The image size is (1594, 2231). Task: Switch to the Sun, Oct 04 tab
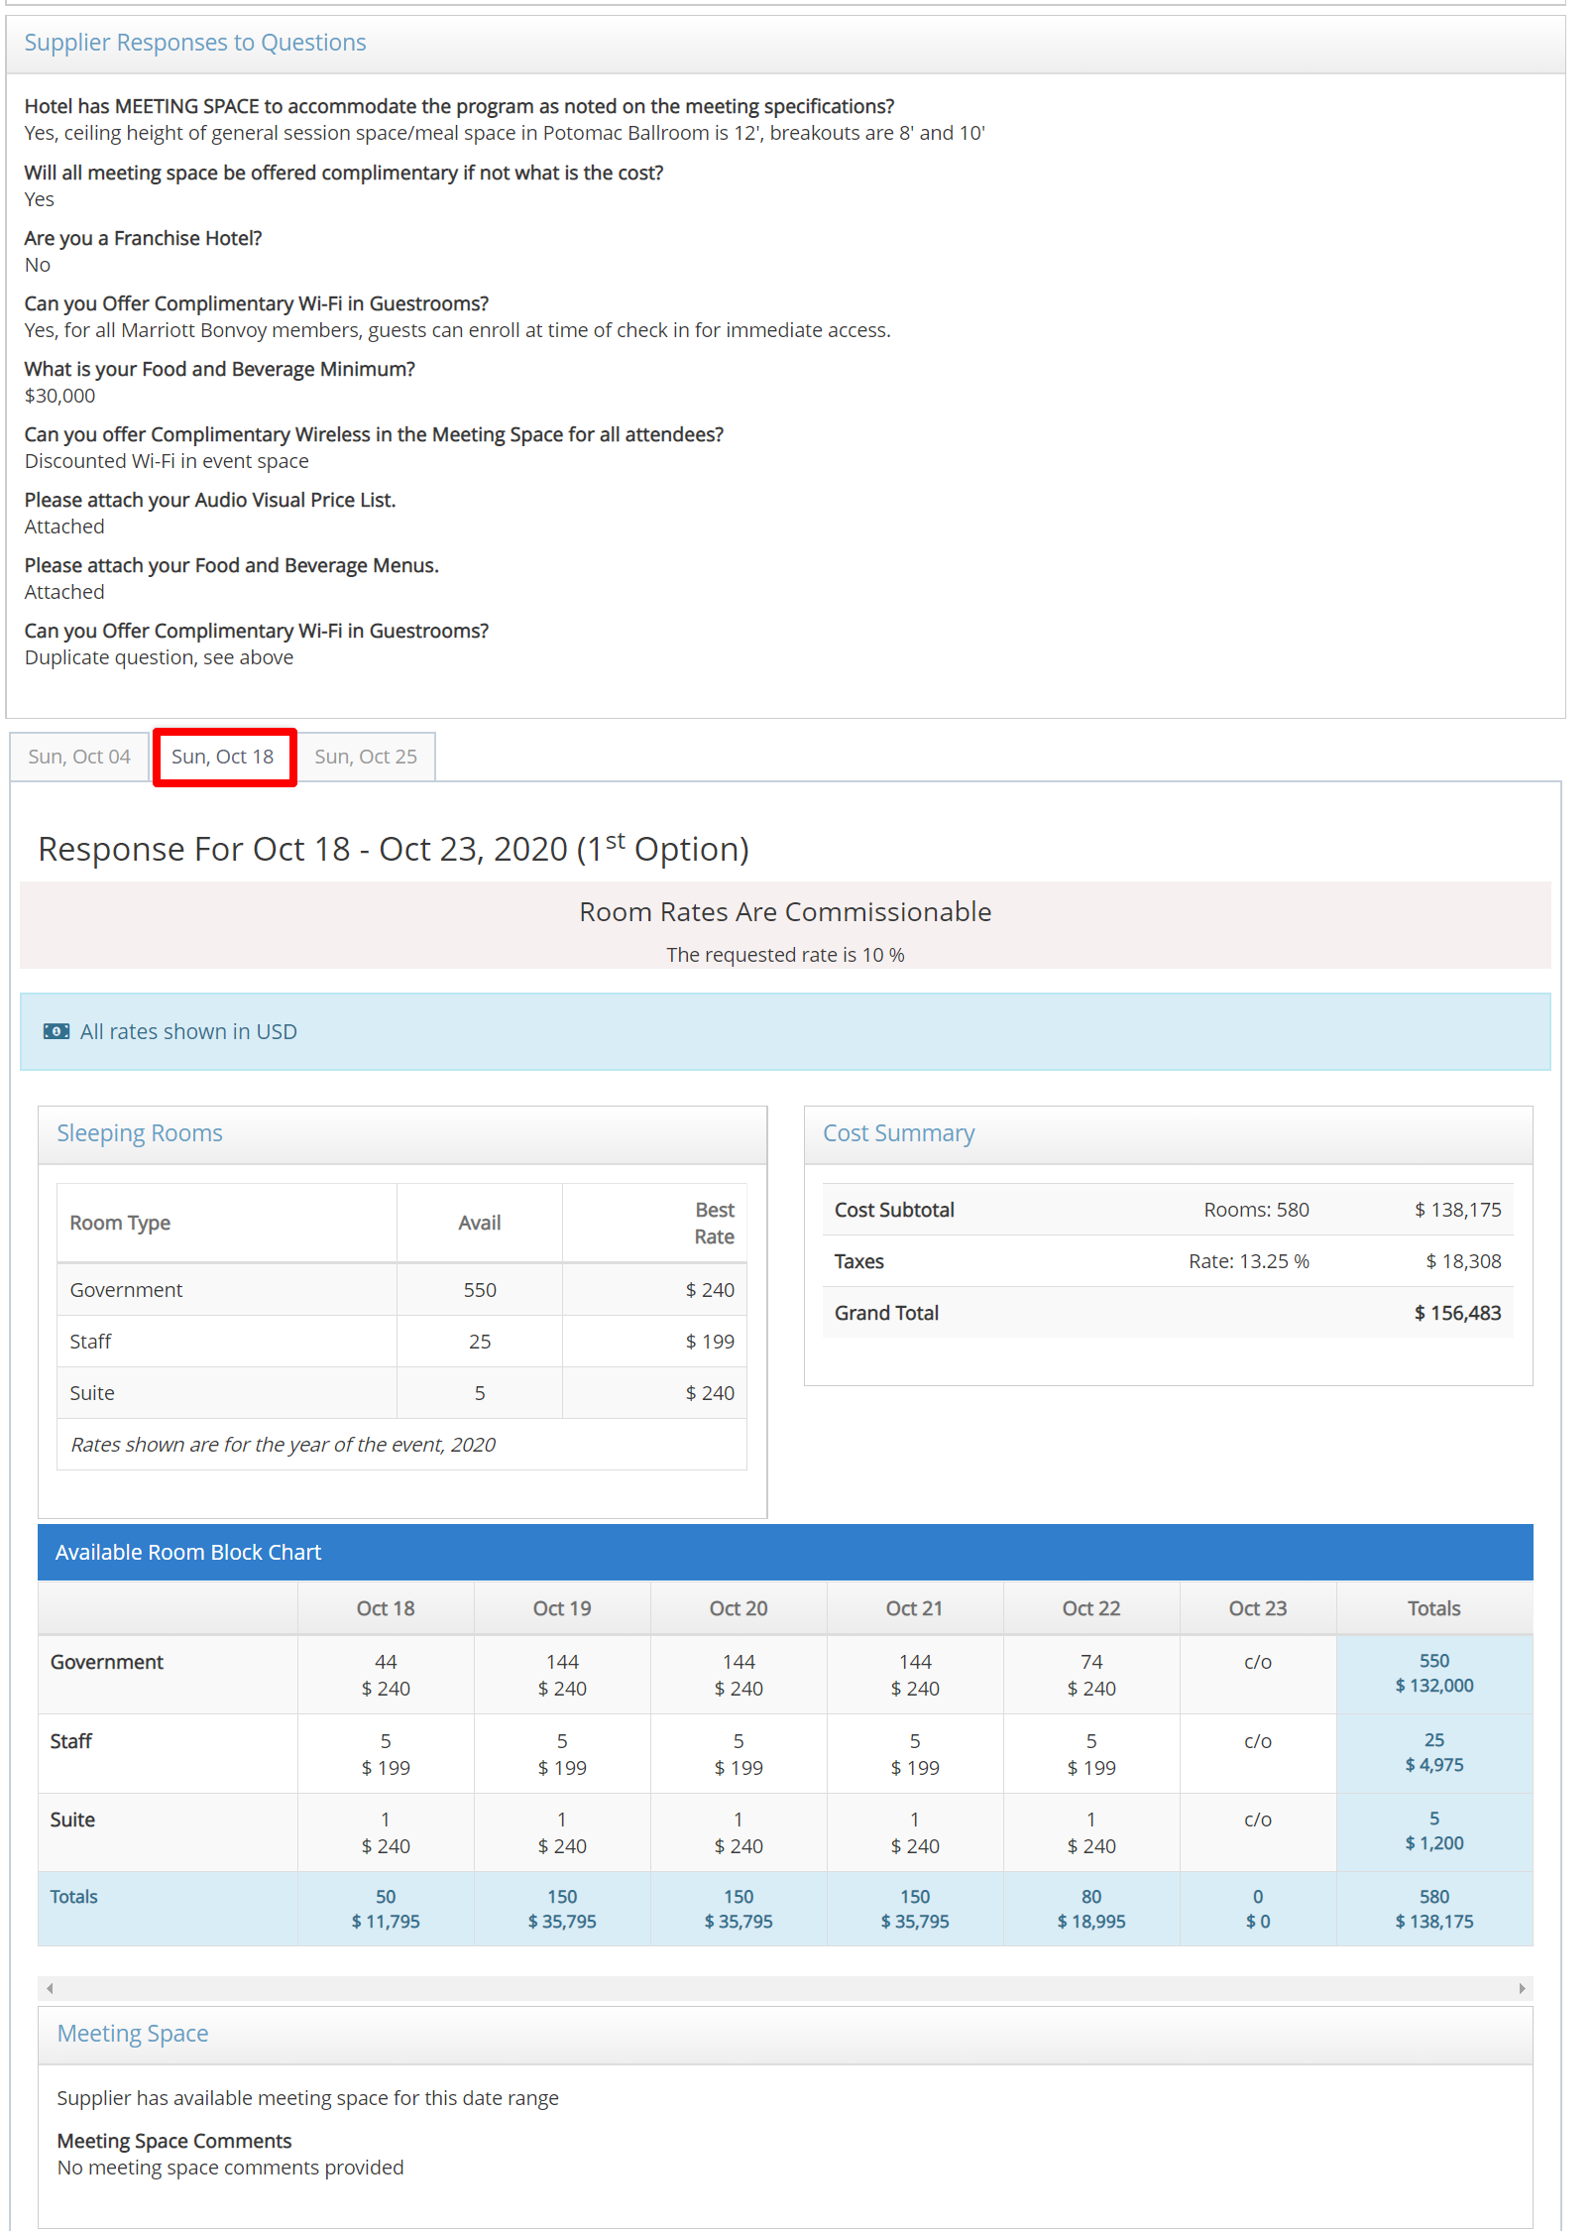[79, 757]
